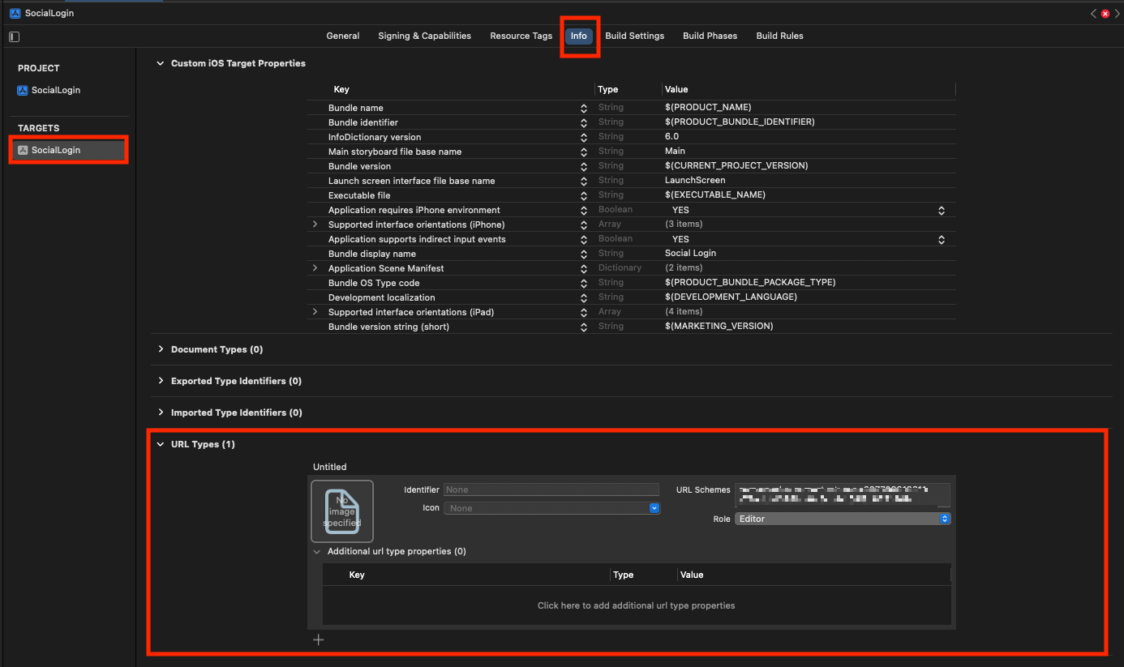Open key stepper for Bundle name
Screen dimensions: 1124x667
[x=584, y=108]
